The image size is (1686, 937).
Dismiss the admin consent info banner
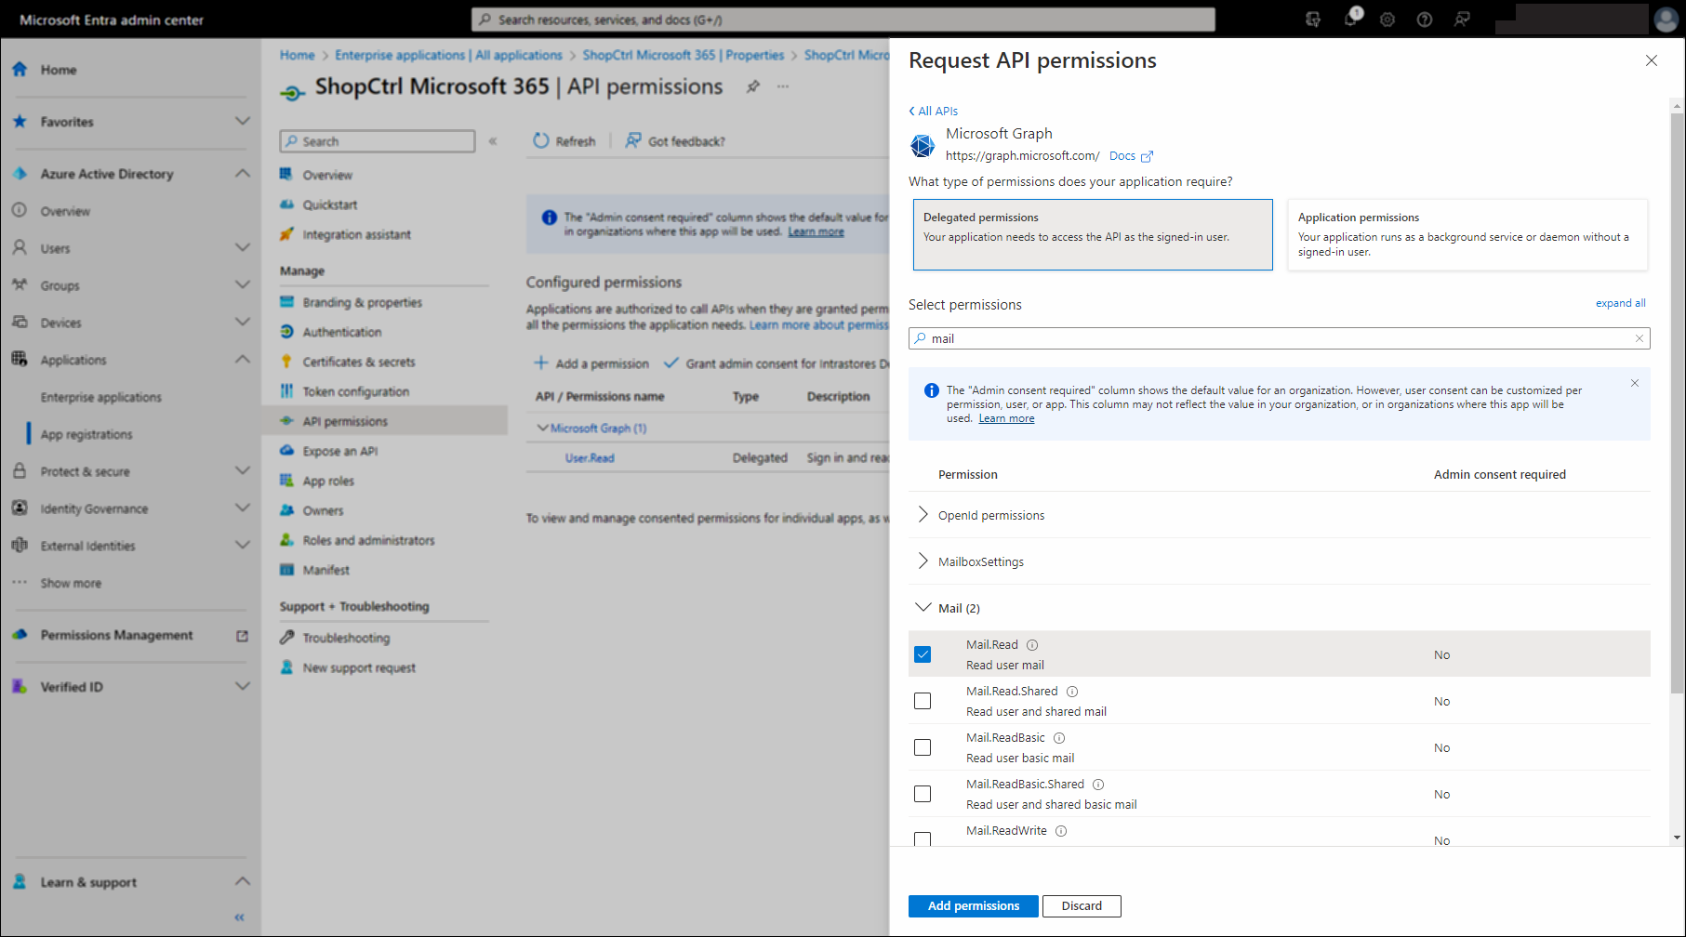point(1635,383)
